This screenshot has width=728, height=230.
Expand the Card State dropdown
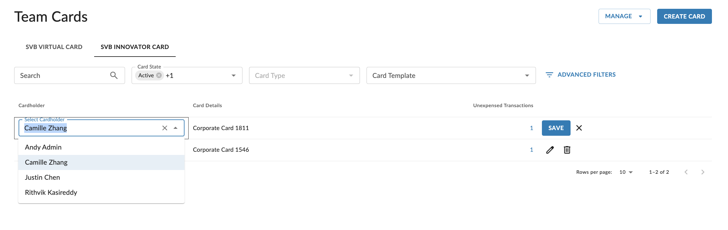tap(233, 75)
